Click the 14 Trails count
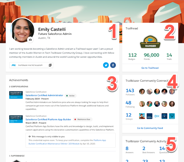The width and height of the screenshot is (184, 162). click(169, 55)
